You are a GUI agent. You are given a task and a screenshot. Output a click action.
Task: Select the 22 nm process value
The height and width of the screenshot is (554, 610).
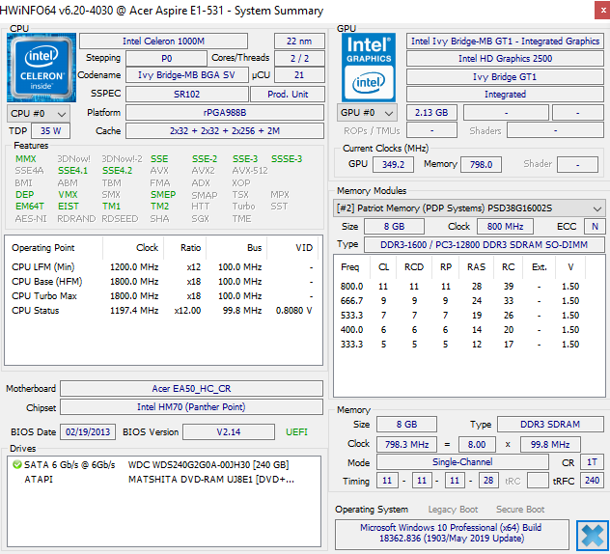click(299, 42)
